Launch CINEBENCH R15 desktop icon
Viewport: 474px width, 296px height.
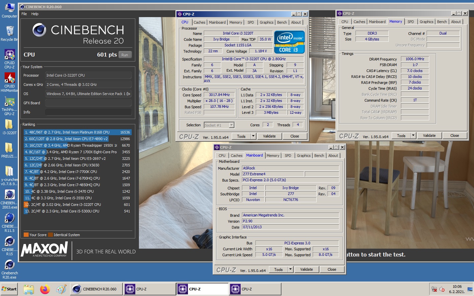[x=10, y=246]
